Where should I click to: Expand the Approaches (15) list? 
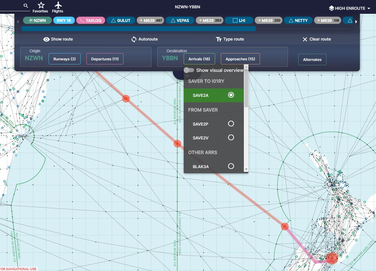(x=240, y=59)
